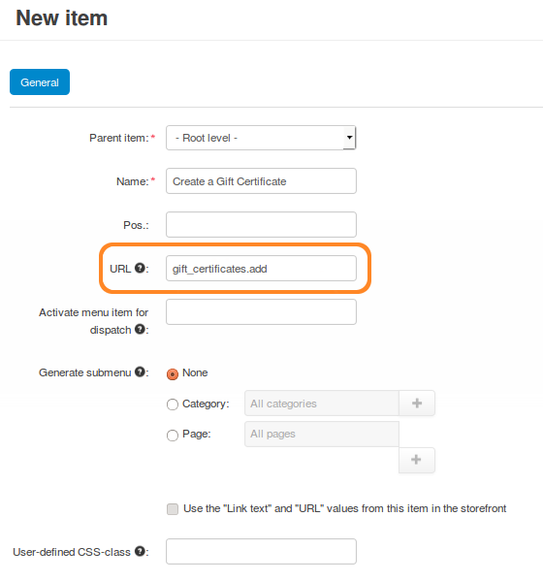Click the All categories picker field
The width and height of the screenshot is (543, 582).
pyautogui.click(x=321, y=404)
